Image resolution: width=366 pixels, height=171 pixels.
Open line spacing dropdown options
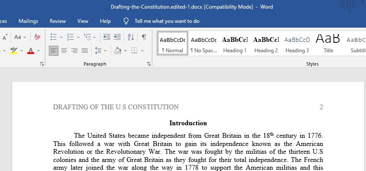point(105,51)
